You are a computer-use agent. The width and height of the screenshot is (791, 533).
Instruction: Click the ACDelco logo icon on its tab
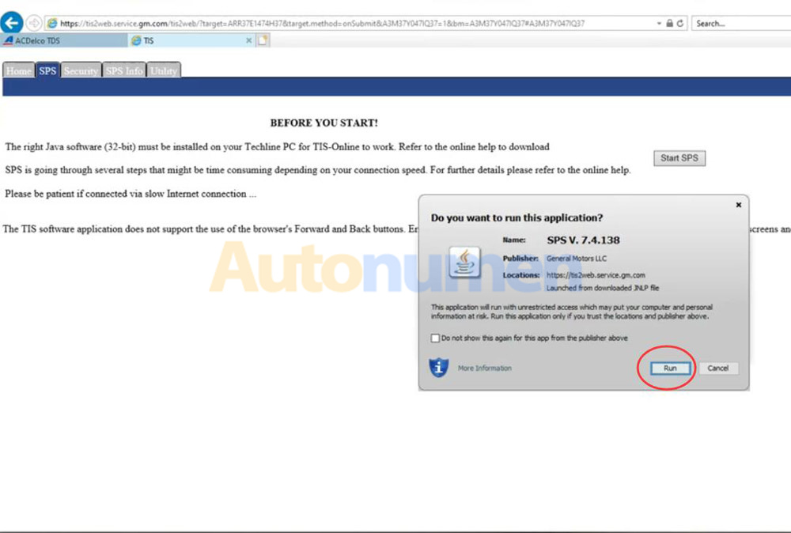click(10, 40)
